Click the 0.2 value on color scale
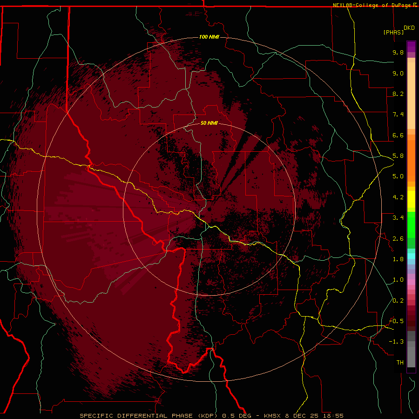Image resolution: width=419 pixels, height=419 pixels. click(x=398, y=301)
